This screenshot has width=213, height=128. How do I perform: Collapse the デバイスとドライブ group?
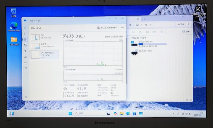point(130,38)
